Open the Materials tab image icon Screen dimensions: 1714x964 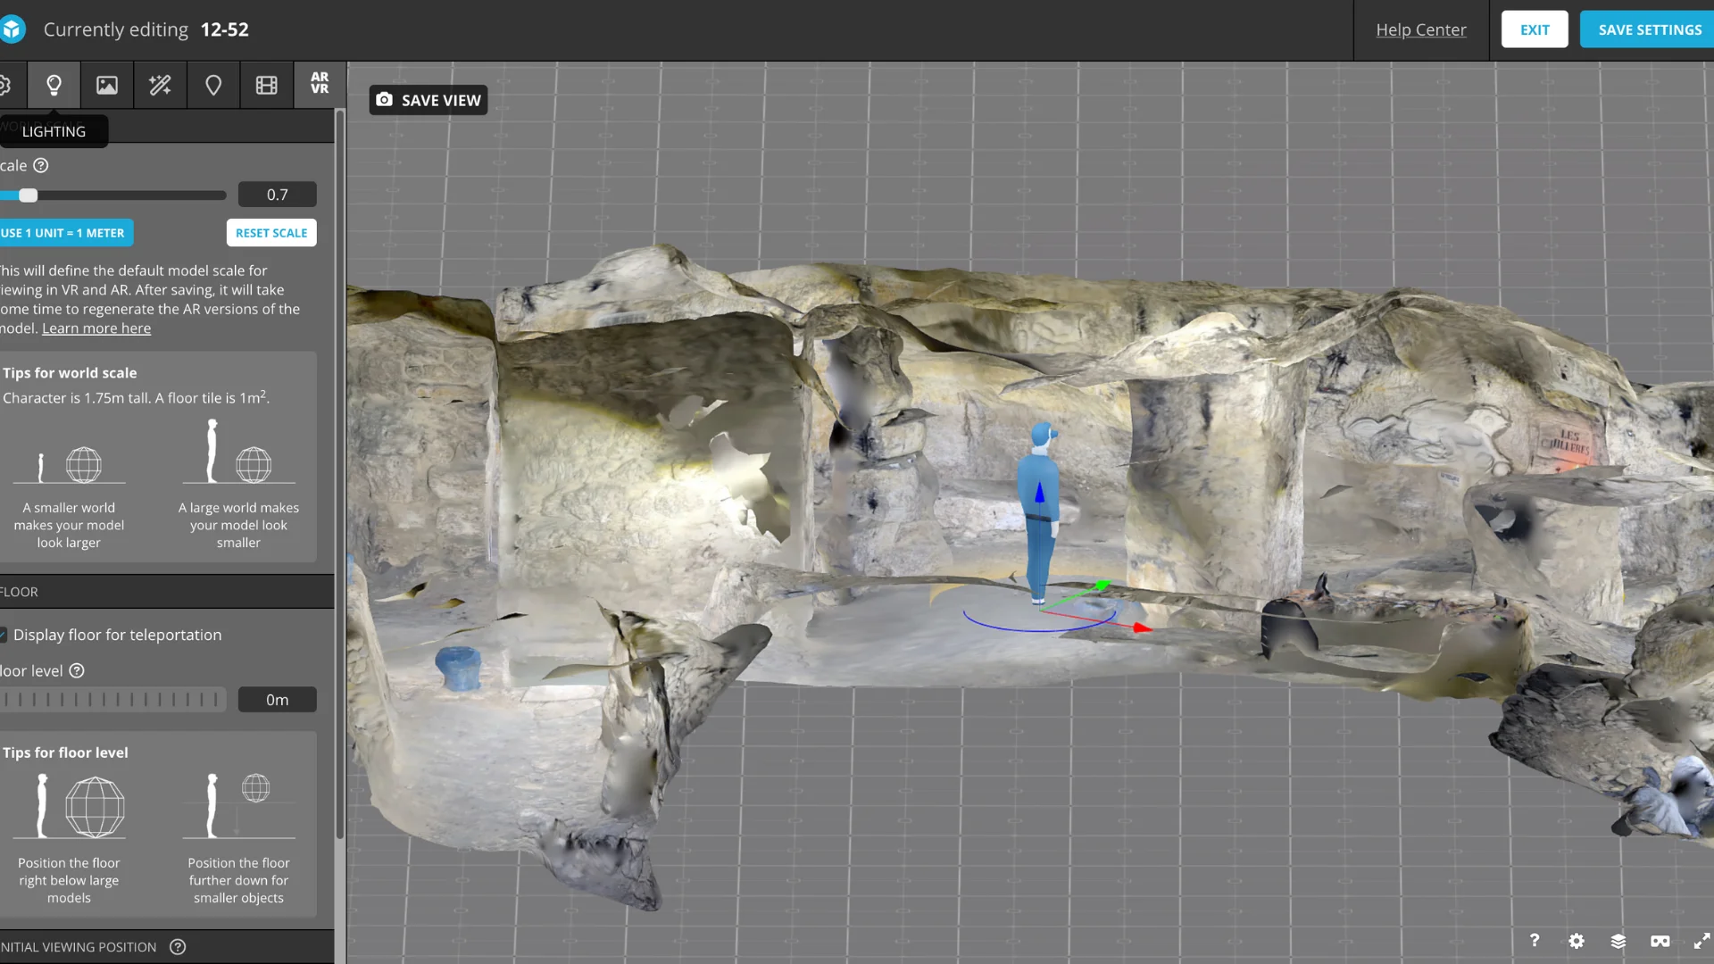pos(107,85)
